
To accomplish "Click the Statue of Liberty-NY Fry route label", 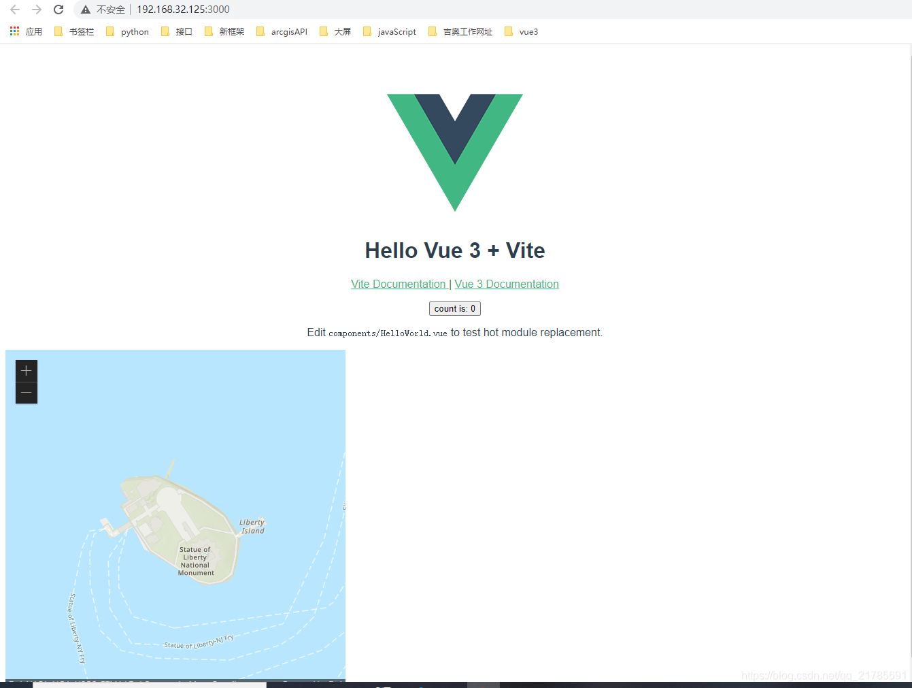I will 77,628.
